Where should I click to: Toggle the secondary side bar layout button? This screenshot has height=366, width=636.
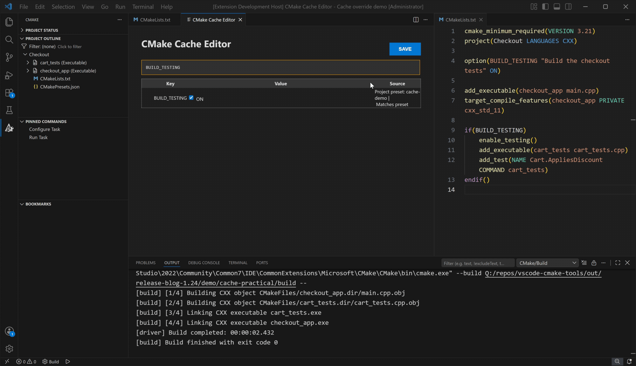pyautogui.click(x=568, y=7)
